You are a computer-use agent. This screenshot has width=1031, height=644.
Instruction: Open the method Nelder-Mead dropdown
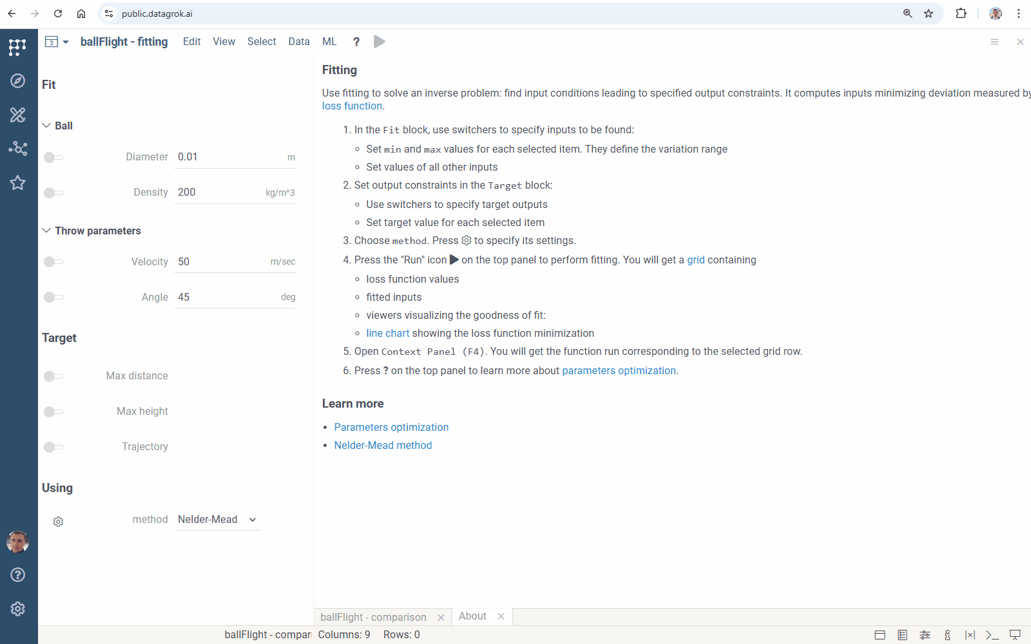pyautogui.click(x=217, y=520)
